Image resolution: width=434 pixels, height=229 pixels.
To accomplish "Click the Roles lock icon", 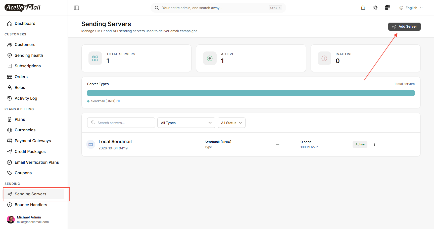I will click(10, 88).
